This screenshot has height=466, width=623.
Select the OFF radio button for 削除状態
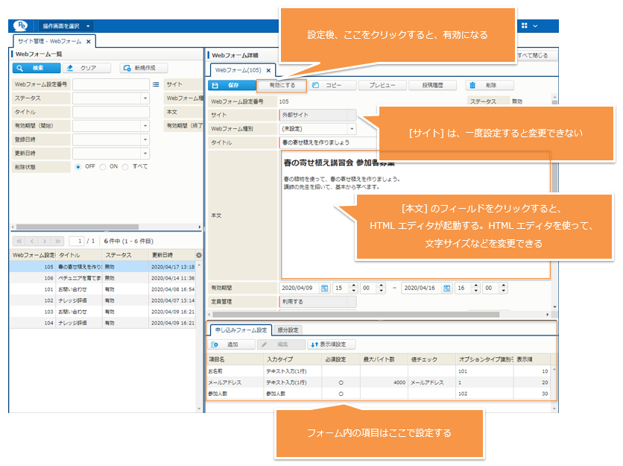(x=78, y=166)
